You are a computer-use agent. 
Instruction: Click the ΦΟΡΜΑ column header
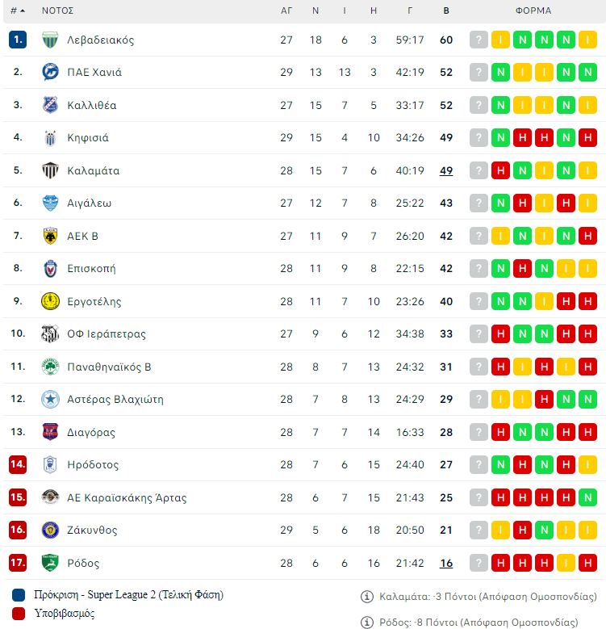pos(533,10)
